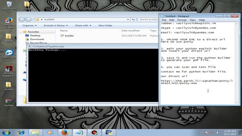Switch to Python window via taskbar icon
The width and height of the screenshot is (242, 136).
pyautogui.click(x=109, y=133)
